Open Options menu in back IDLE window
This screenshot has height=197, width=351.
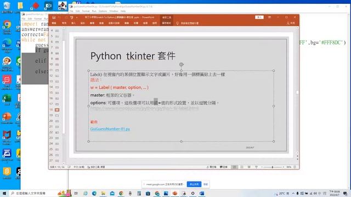pyautogui.click(x=103, y=11)
